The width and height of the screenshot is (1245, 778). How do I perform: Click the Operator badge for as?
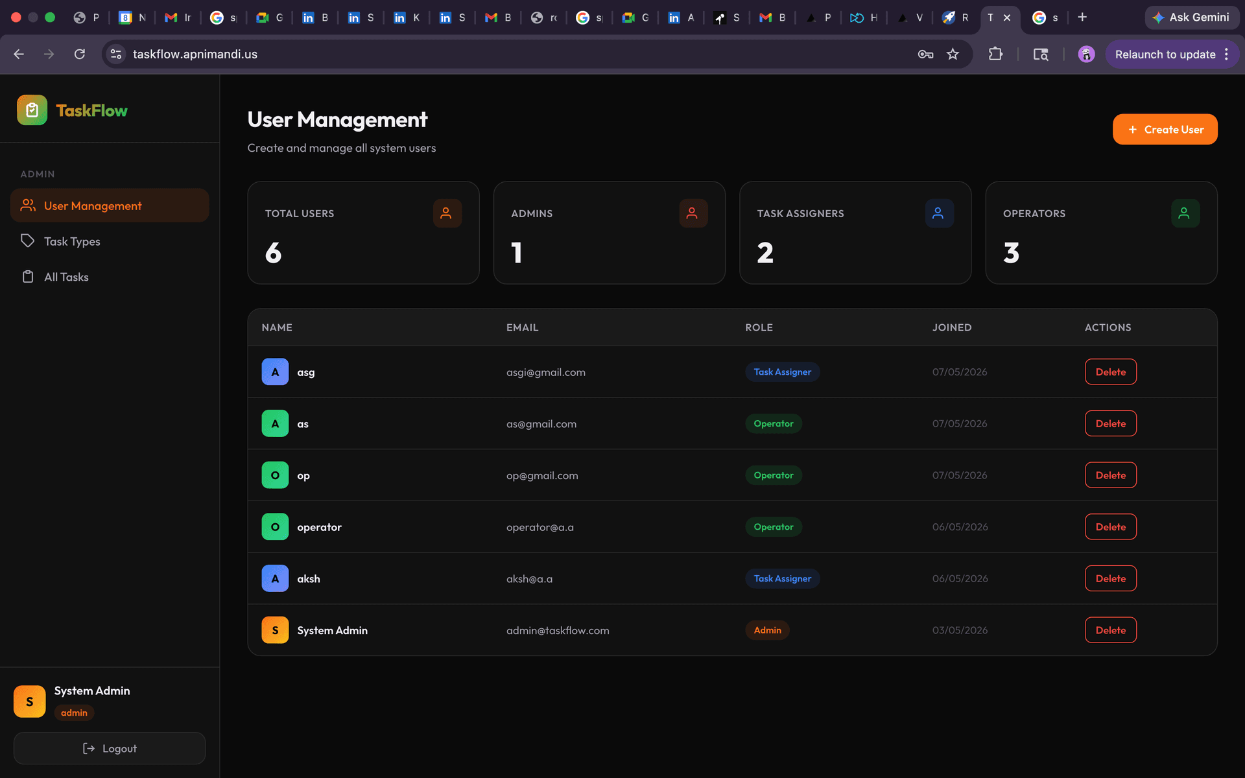coord(773,423)
